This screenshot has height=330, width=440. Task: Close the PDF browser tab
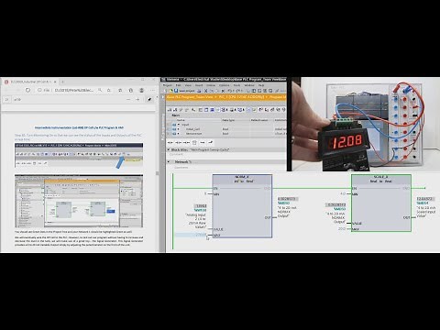[55, 82]
